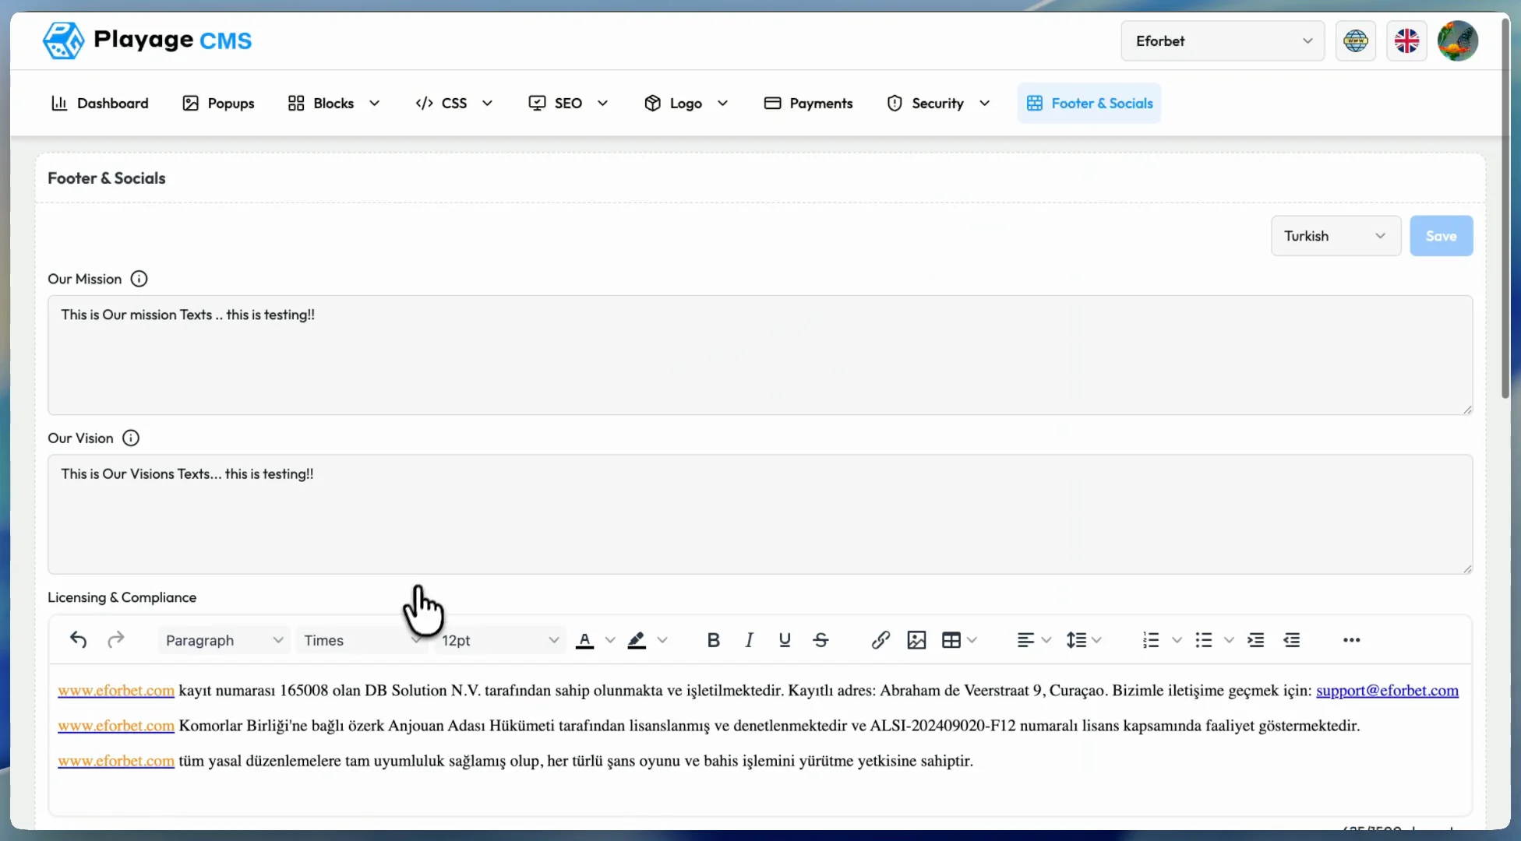Redo the editor change
The height and width of the screenshot is (841, 1521).
click(116, 640)
